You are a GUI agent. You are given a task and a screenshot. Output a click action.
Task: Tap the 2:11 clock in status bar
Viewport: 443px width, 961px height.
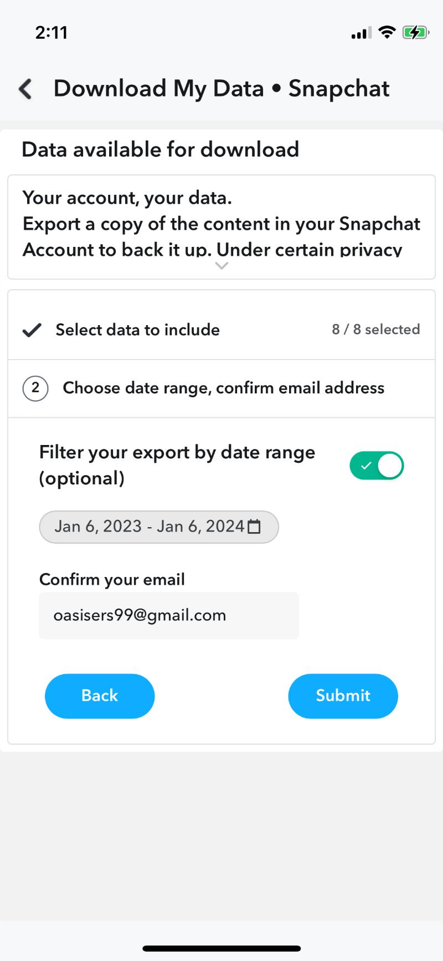coord(51,32)
